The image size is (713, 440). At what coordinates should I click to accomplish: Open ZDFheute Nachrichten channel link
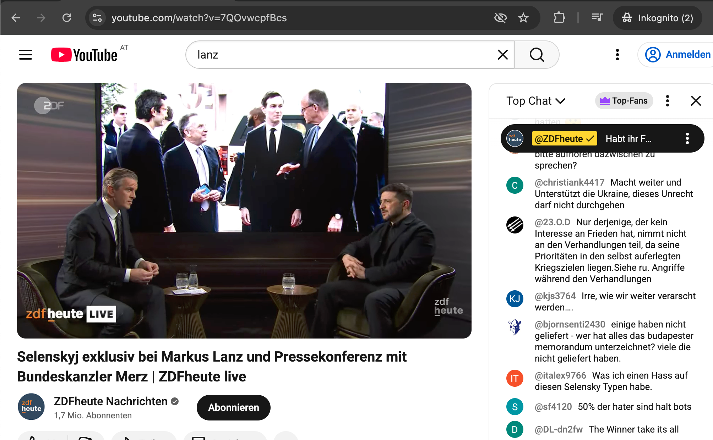point(110,401)
